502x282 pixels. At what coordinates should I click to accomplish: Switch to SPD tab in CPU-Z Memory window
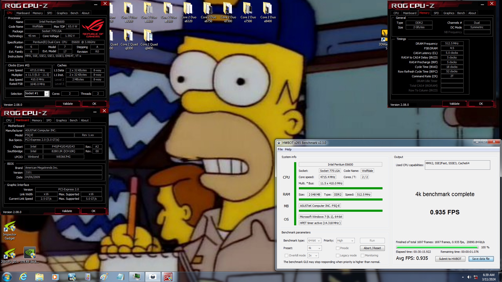(436, 13)
